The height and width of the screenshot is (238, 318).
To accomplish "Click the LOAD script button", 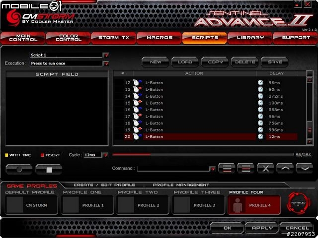I will tap(185, 62).
